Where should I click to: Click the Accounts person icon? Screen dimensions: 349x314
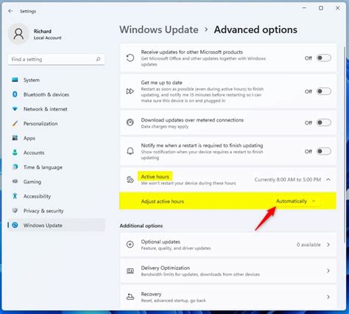(x=15, y=153)
